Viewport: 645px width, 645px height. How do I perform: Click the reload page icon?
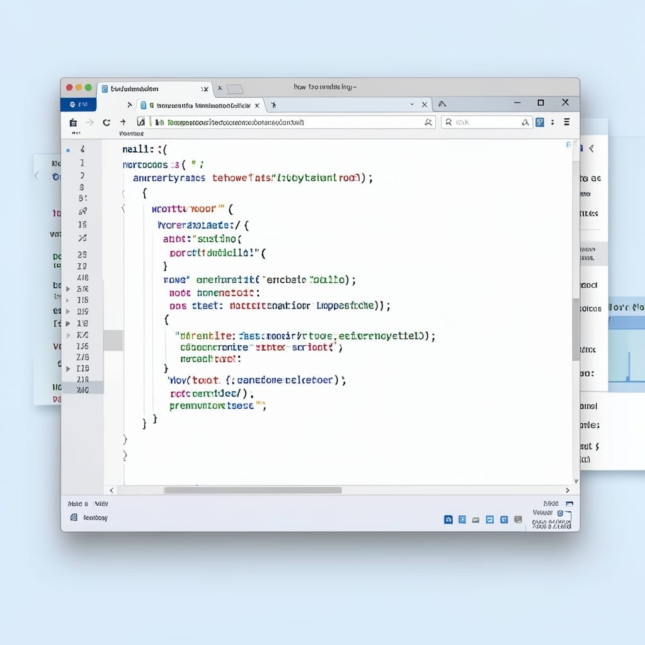(x=106, y=122)
